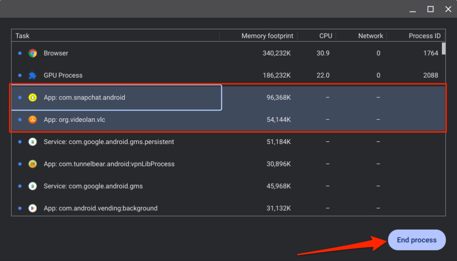Select the com.android.vending:background task
This screenshot has height=261, width=457.
pos(100,208)
